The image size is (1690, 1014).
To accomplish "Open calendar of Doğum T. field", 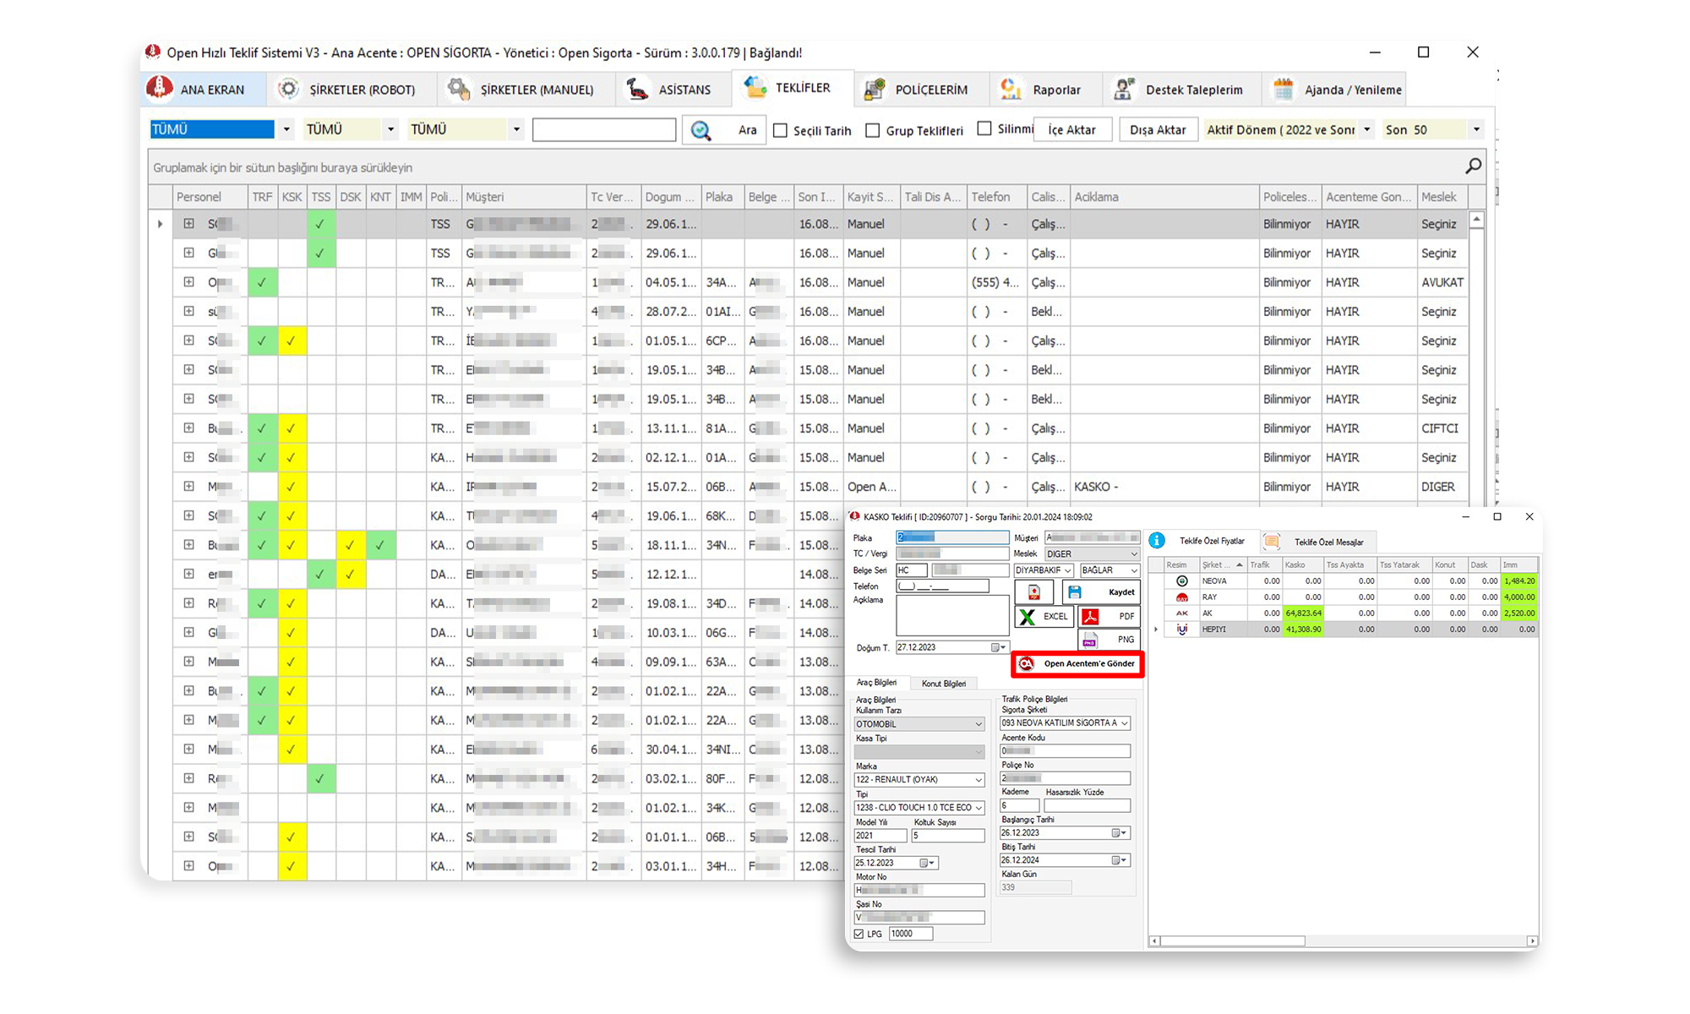I will [999, 648].
